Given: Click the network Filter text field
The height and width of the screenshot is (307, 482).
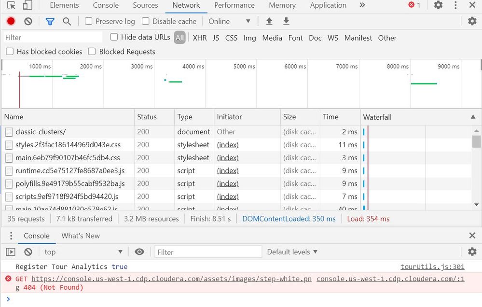Looking at the screenshot, I should (x=52, y=38).
